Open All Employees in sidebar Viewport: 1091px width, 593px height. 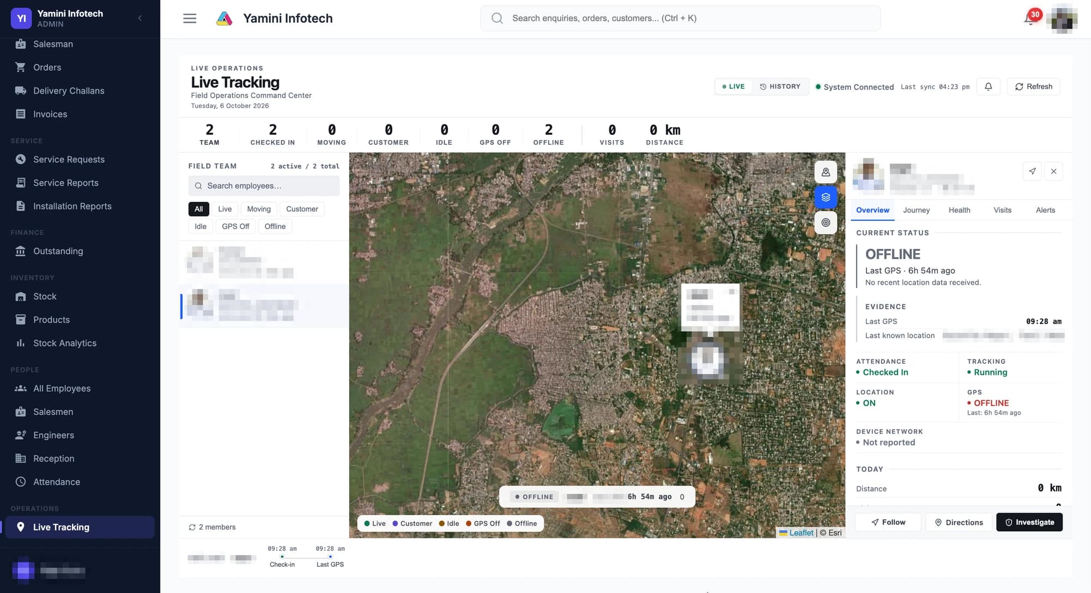click(x=80, y=389)
